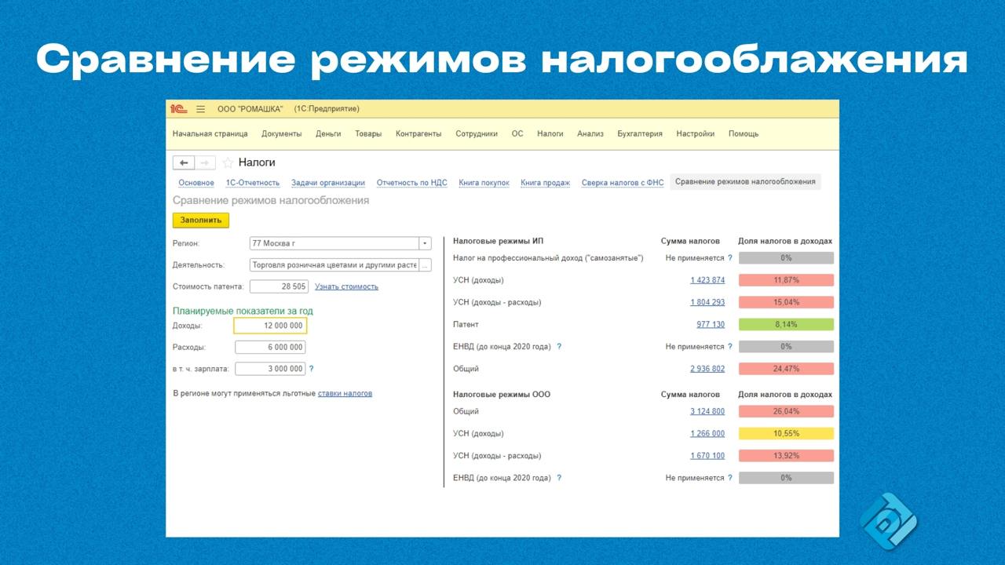Open Деятельность selection ellipsis button
The width and height of the screenshot is (1005, 565).
[425, 265]
